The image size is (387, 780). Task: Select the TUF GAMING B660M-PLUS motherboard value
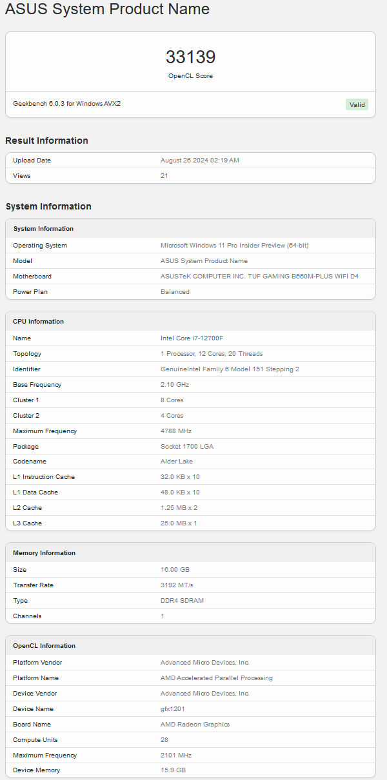point(259,277)
